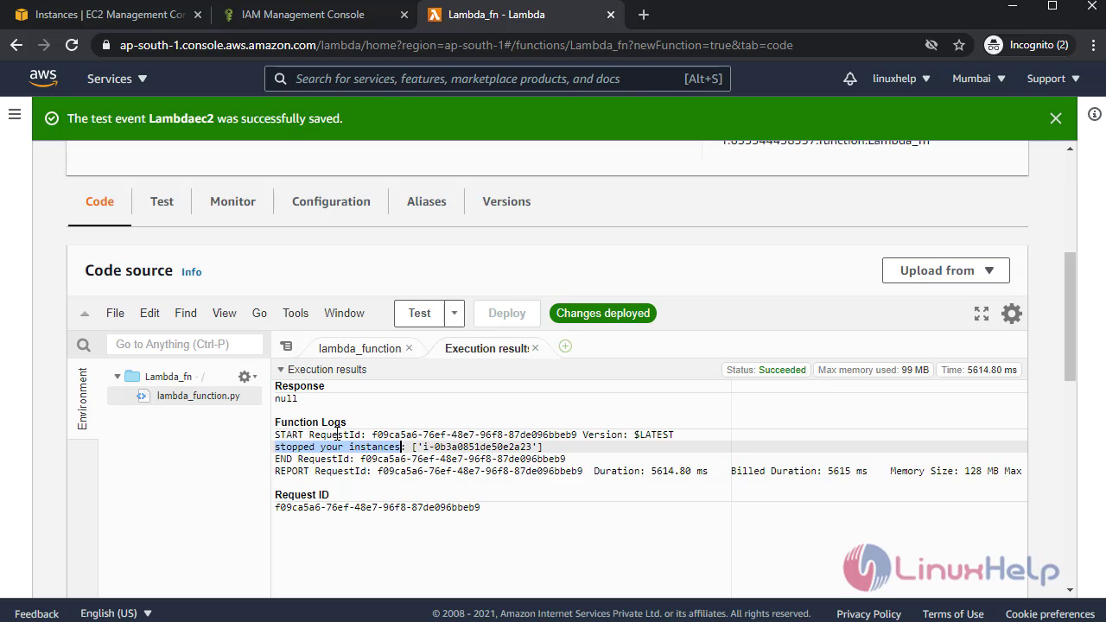Open the Tools menu
The width and height of the screenshot is (1106, 622).
[x=296, y=314]
